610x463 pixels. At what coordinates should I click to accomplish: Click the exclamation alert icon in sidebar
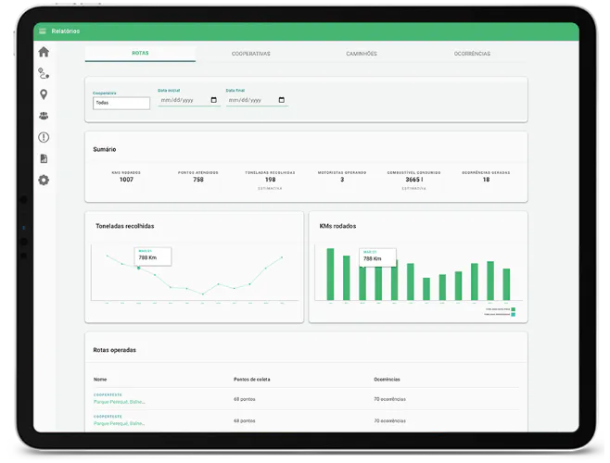click(44, 137)
